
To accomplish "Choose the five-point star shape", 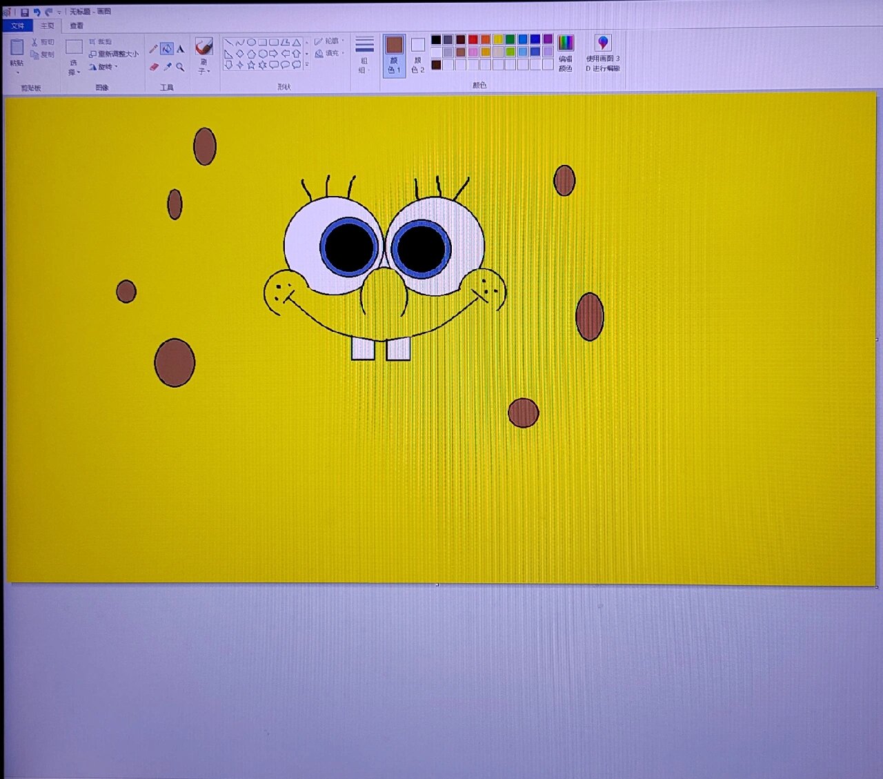I will click(x=251, y=65).
